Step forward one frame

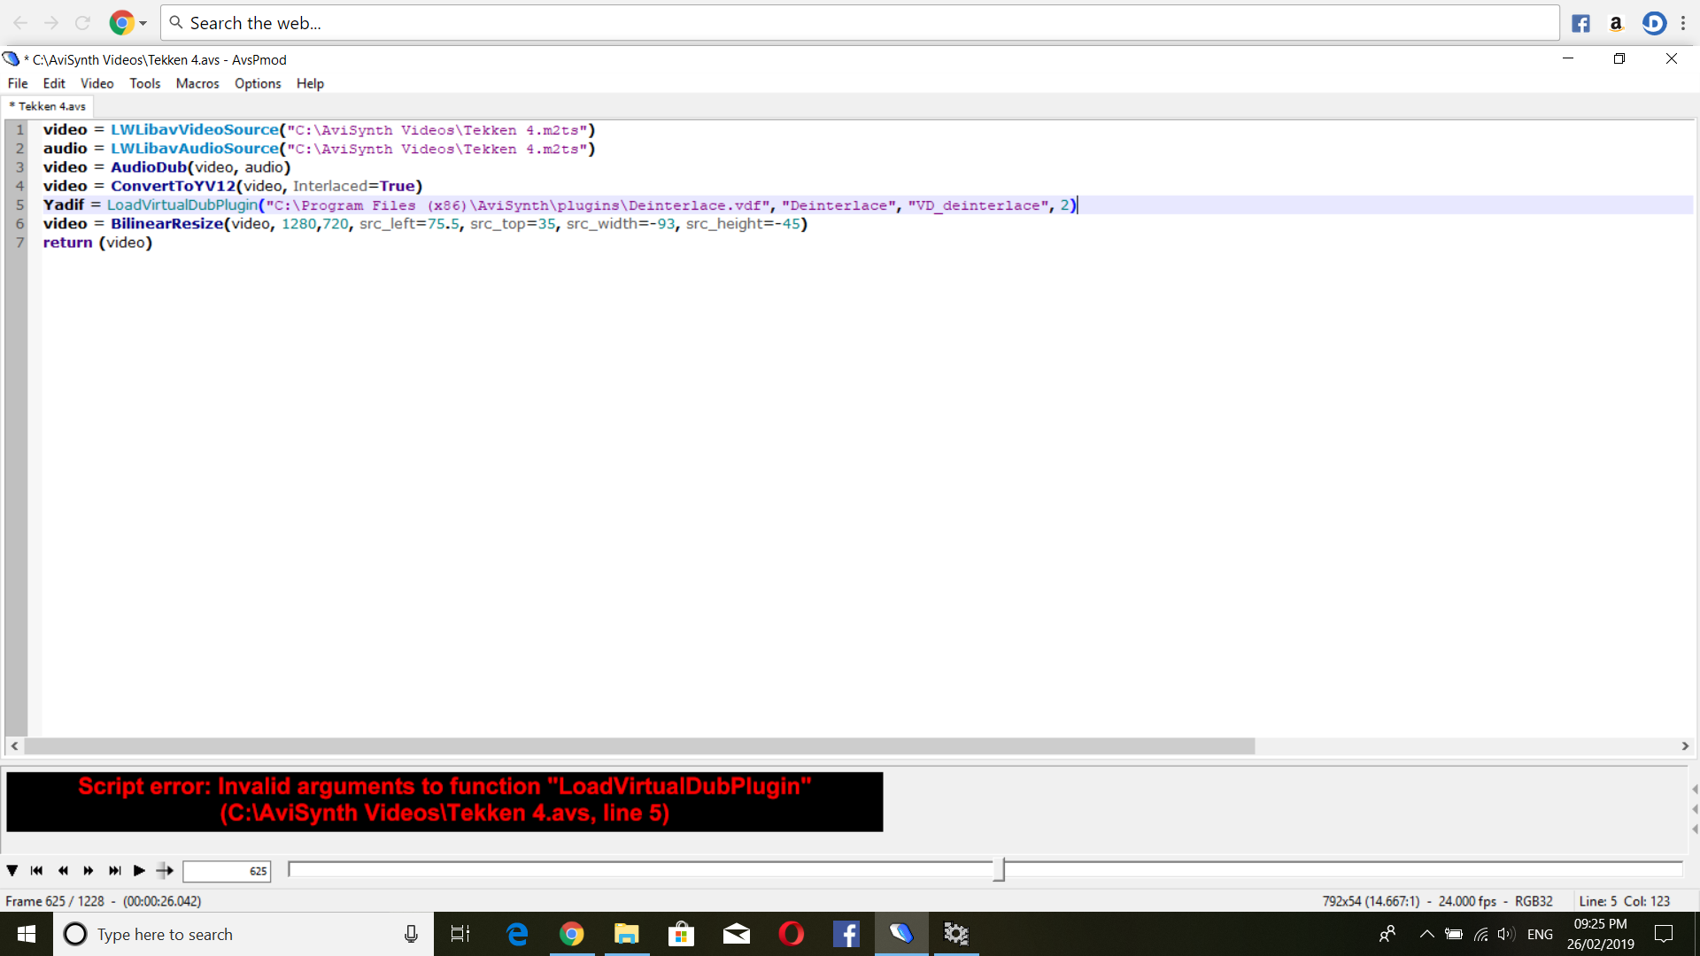89,871
